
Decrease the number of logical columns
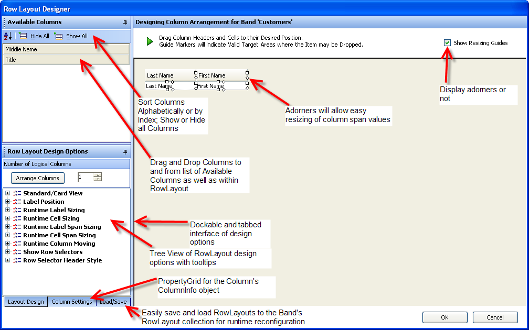98,179
